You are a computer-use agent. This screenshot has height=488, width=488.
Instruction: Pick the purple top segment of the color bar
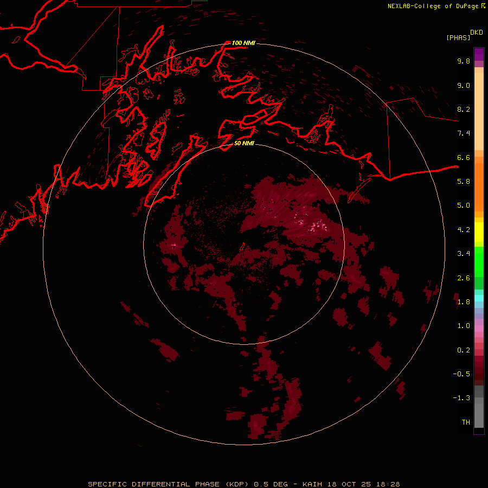tap(479, 54)
